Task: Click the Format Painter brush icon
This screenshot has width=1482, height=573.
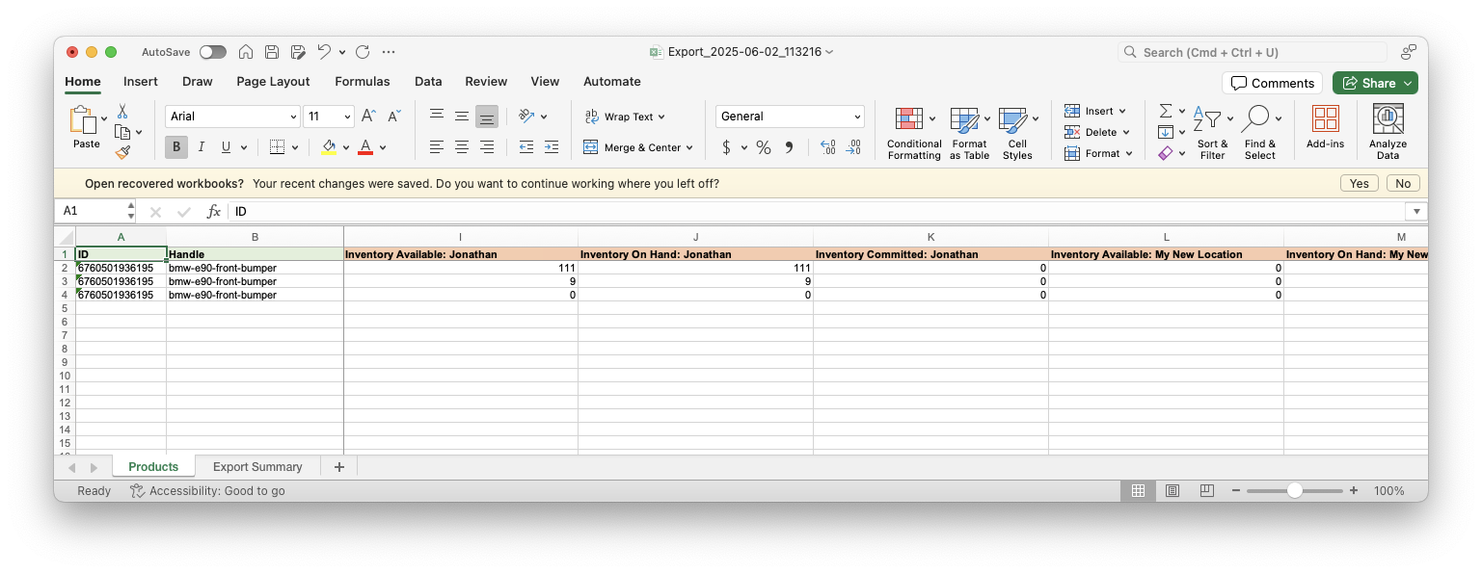Action: click(122, 152)
